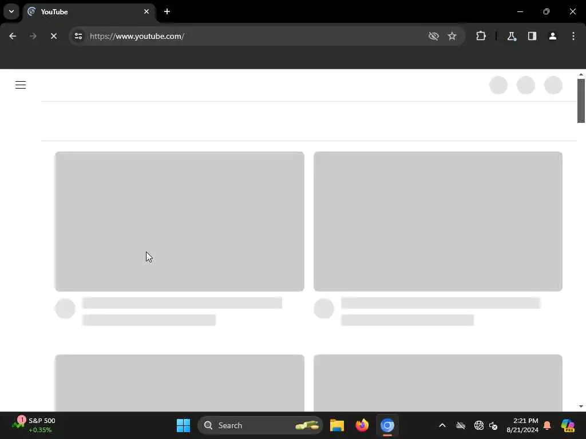586x439 pixels.
Task: Open the Chrome profile icon
Action: coord(553,36)
